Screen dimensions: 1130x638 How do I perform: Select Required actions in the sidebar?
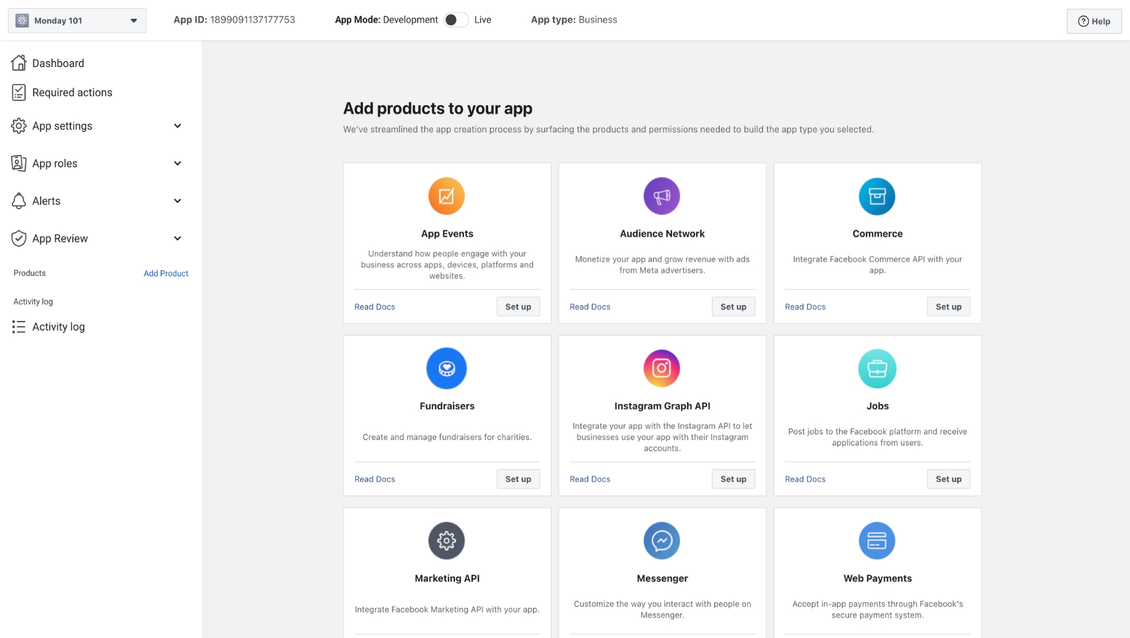(72, 92)
